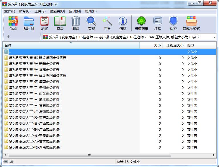Viewport: 219px width, 167px height.
Task: Sort by 类型 column header
Action: [200, 45]
